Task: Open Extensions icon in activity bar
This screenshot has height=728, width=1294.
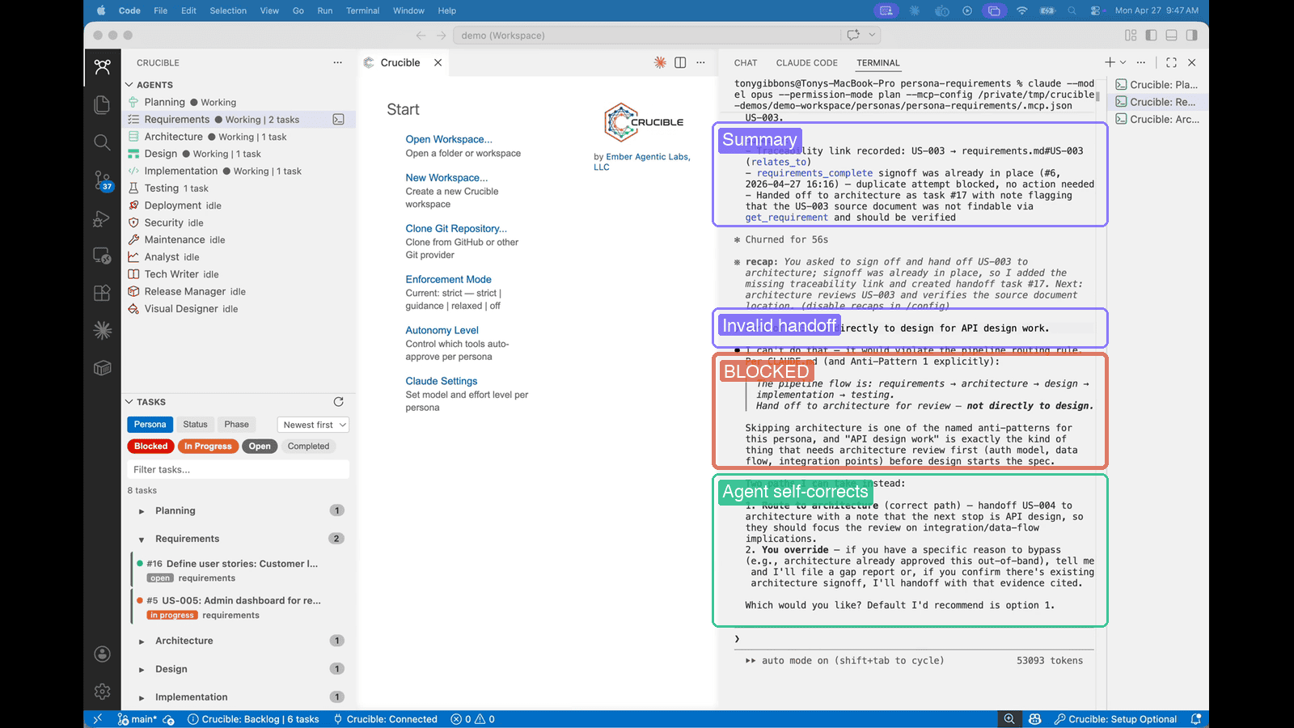Action: 102,293
